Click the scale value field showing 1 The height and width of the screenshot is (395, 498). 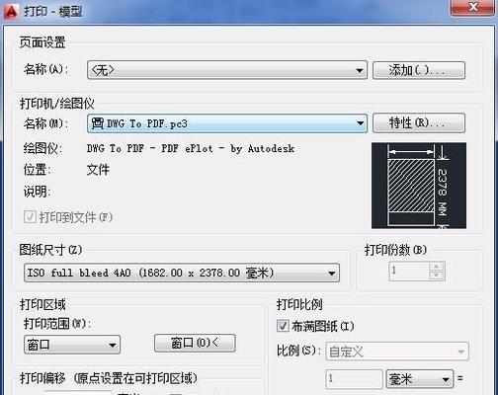coord(354,378)
